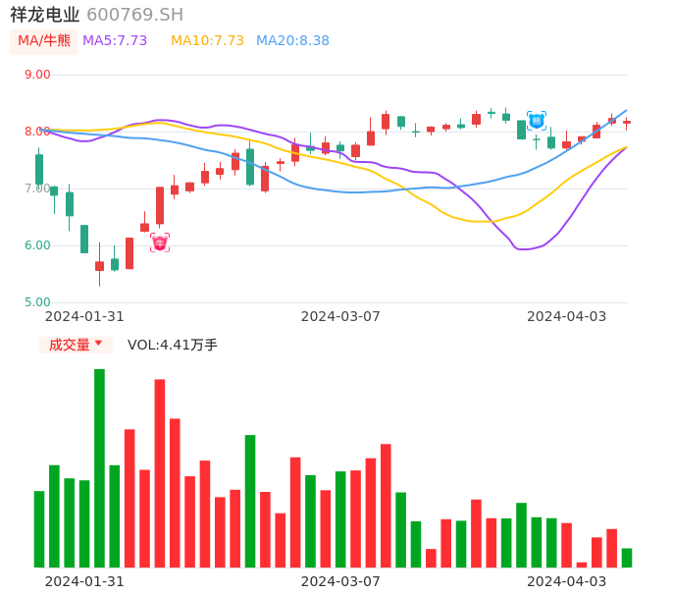Click the 5.00 price axis label
Screen dimensions: 673x595
tap(37, 302)
